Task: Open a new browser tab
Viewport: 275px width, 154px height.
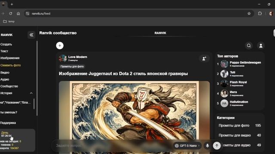Action: (x=12, y=4)
